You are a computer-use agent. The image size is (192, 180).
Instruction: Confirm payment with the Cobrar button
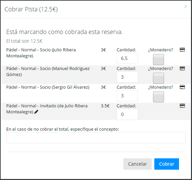(x=167, y=164)
